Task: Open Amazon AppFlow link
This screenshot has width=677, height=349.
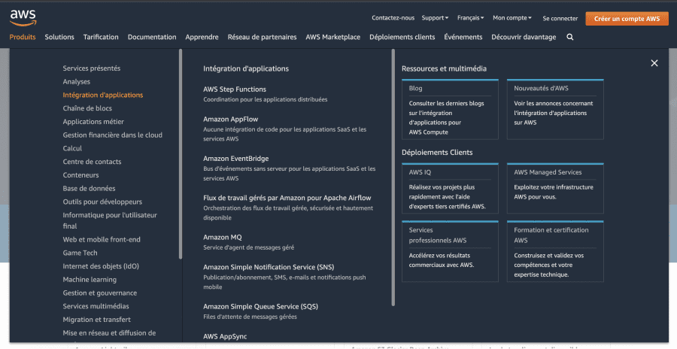Action: [231, 119]
